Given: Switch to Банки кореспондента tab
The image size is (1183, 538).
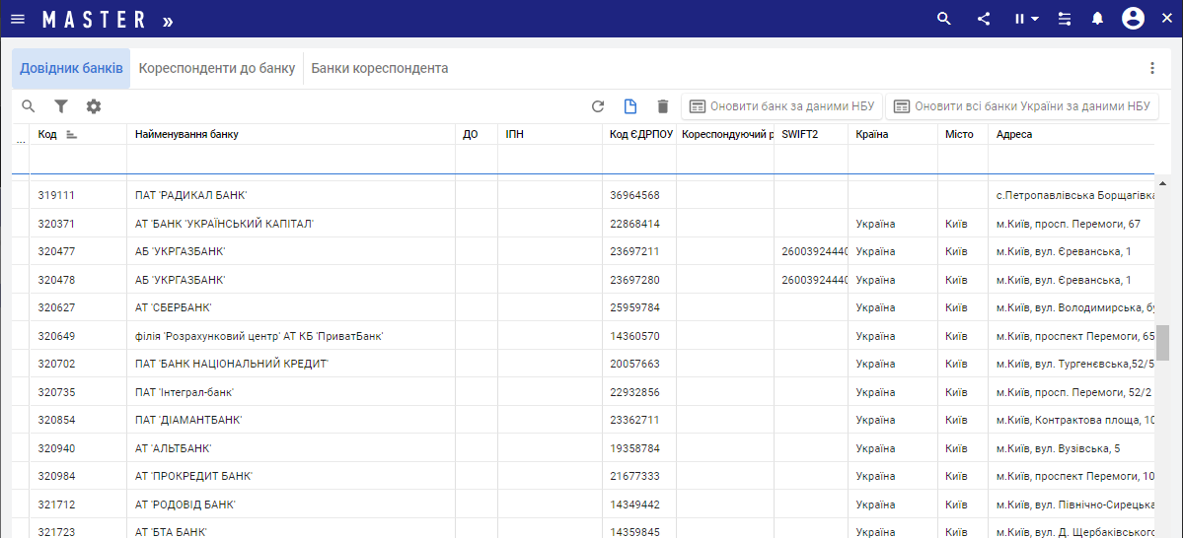Looking at the screenshot, I should coord(380,69).
